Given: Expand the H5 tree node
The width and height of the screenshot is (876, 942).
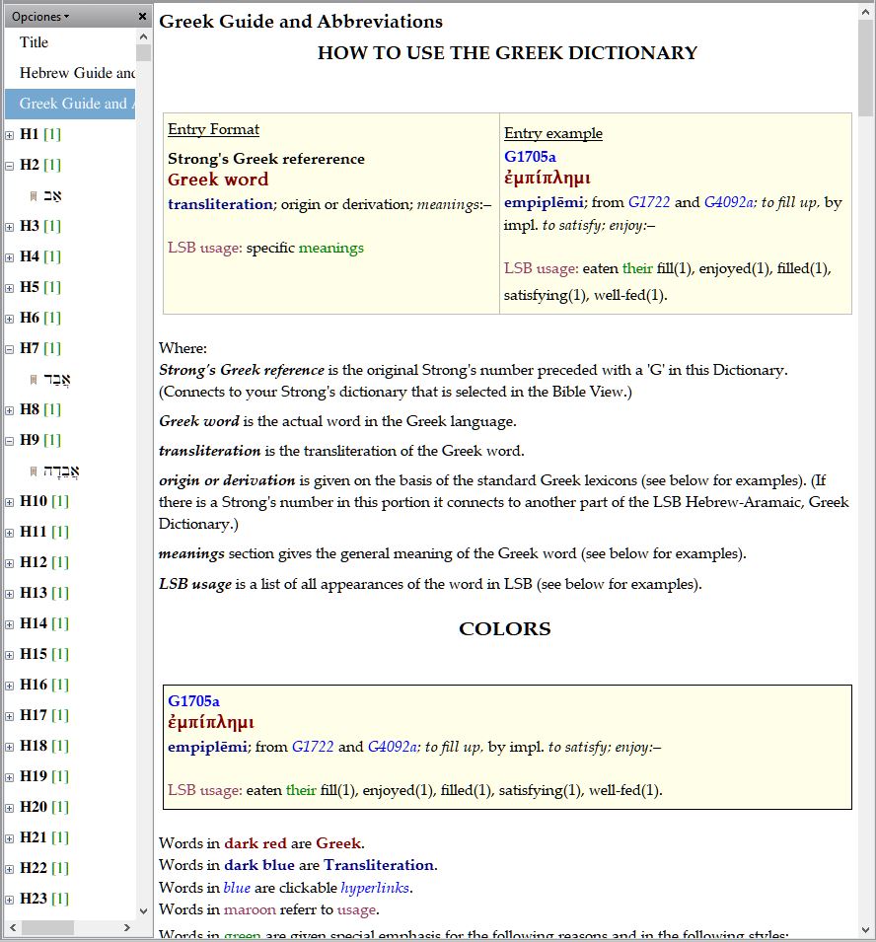Looking at the screenshot, I should (x=10, y=288).
